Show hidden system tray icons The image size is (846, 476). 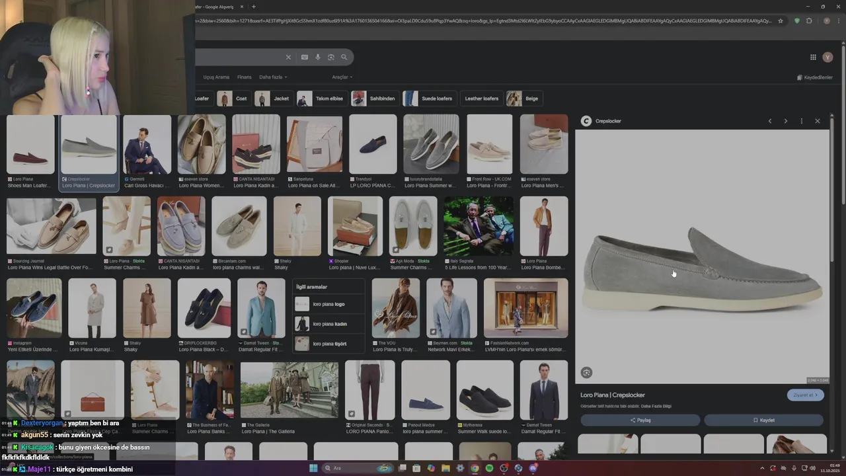[763, 468]
